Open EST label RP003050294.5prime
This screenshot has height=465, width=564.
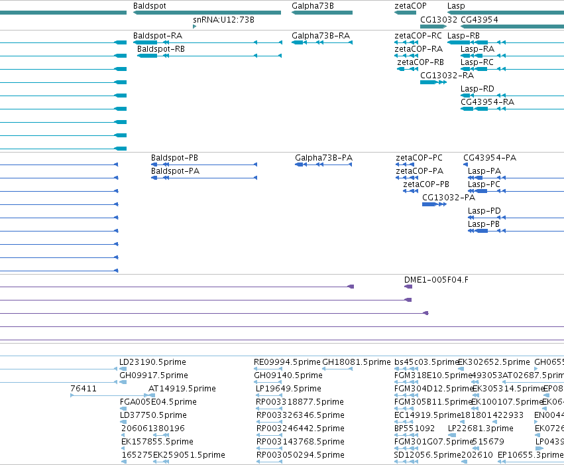click(x=300, y=455)
